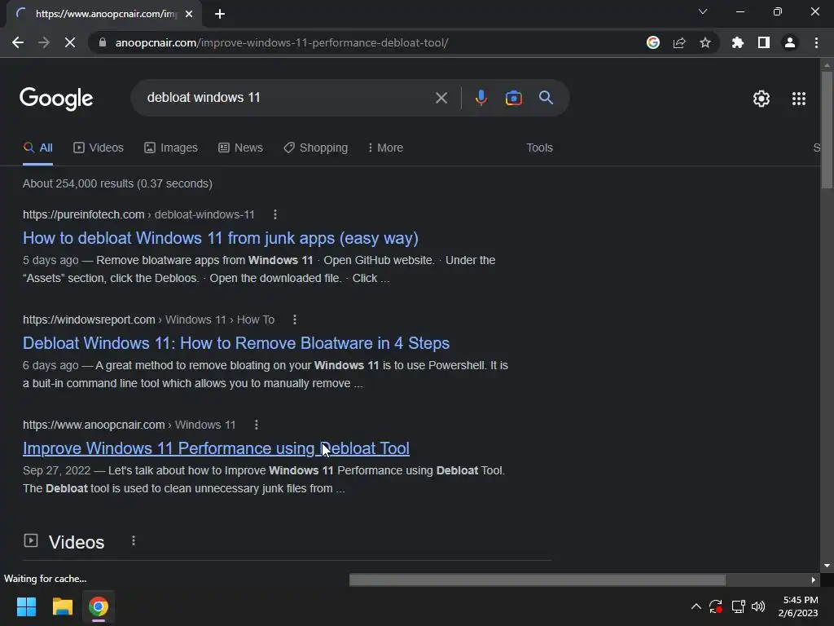This screenshot has width=834, height=626.
Task: Clear the search box text
Action: pos(441,98)
